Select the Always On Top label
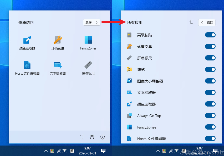Screen dimensions: 224x156 [x=149, y=116]
